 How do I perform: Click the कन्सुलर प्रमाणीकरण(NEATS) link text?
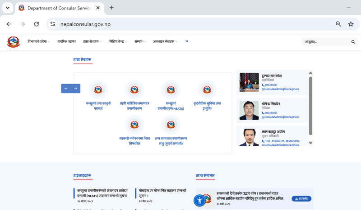(x=171, y=106)
